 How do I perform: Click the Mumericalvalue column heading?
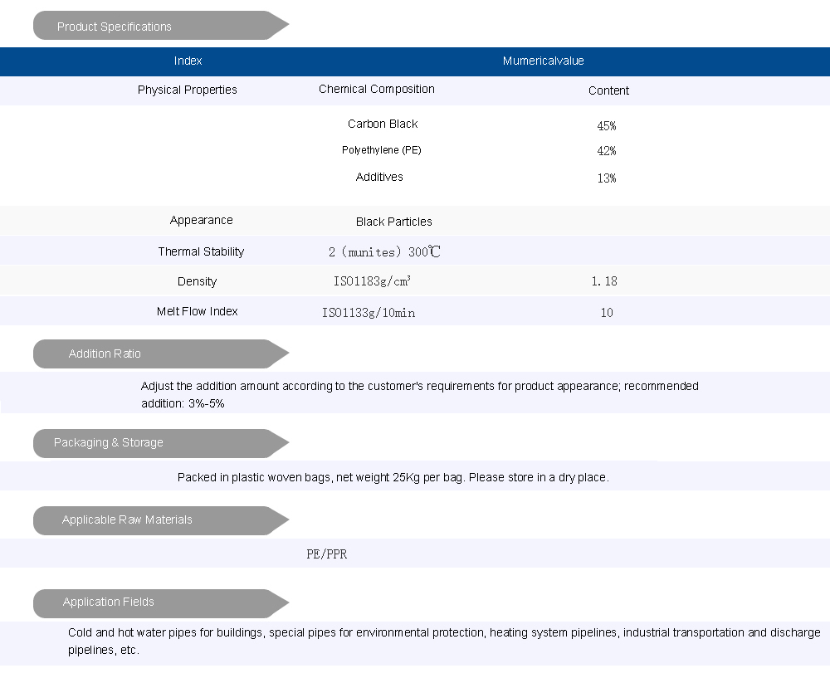(x=544, y=61)
